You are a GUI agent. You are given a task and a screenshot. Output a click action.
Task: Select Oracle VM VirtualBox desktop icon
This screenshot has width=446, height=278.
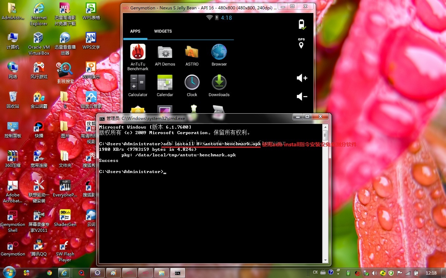39,44
